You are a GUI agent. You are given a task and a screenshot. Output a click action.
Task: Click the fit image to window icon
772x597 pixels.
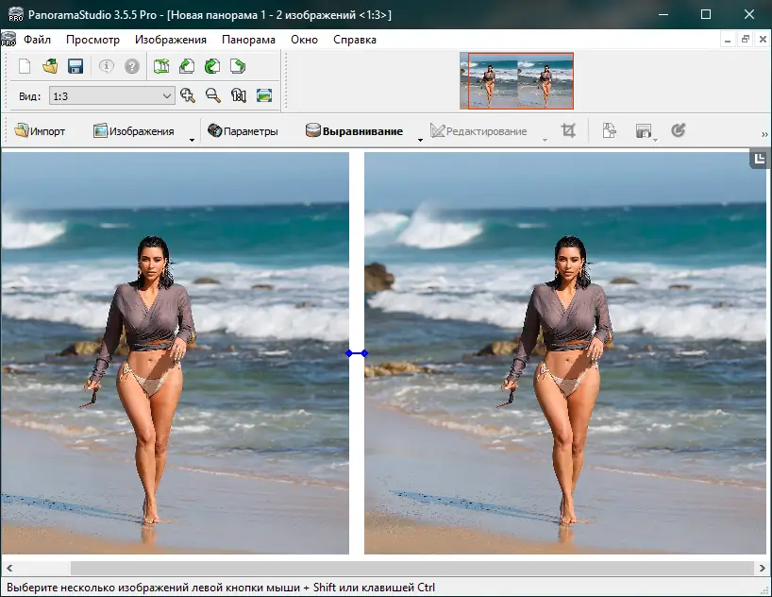(264, 95)
